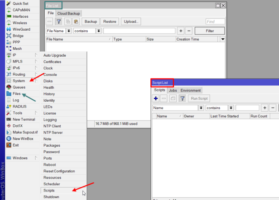Viewport: 279px width, 200px height.
Task: Sort by Run Count column header
Action: click(x=260, y=116)
